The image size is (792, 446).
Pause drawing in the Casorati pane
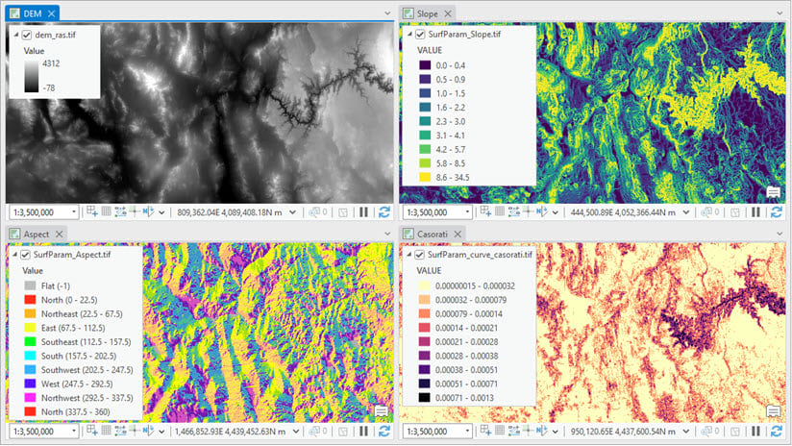[x=755, y=432]
